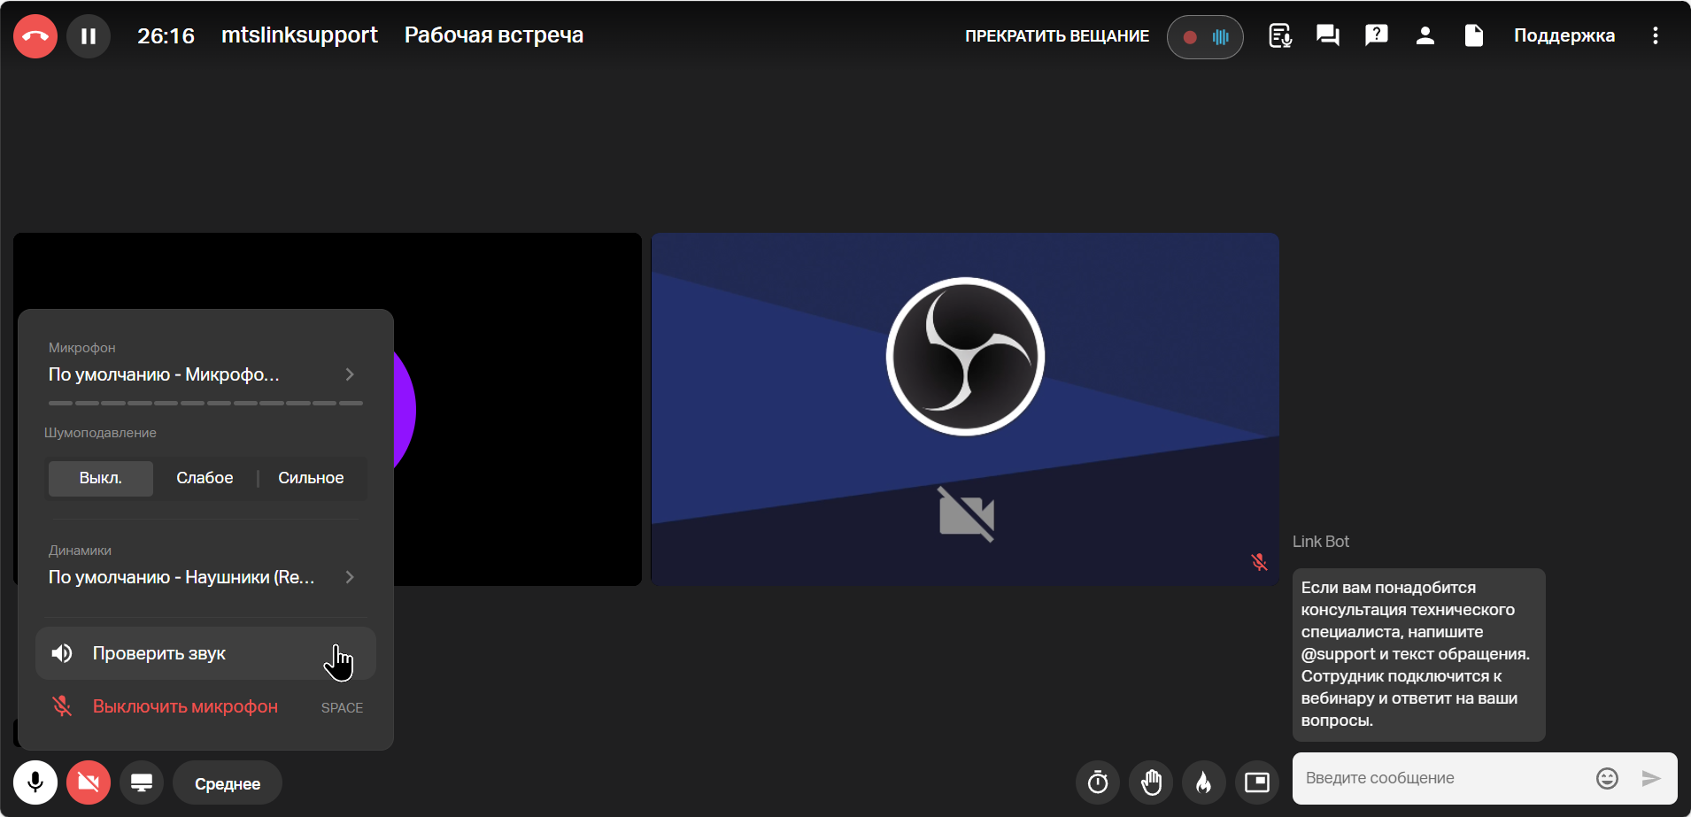Toggle the microphone button in bottom bar
The height and width of the screenshot is (817, 1691).
point(35,782)
